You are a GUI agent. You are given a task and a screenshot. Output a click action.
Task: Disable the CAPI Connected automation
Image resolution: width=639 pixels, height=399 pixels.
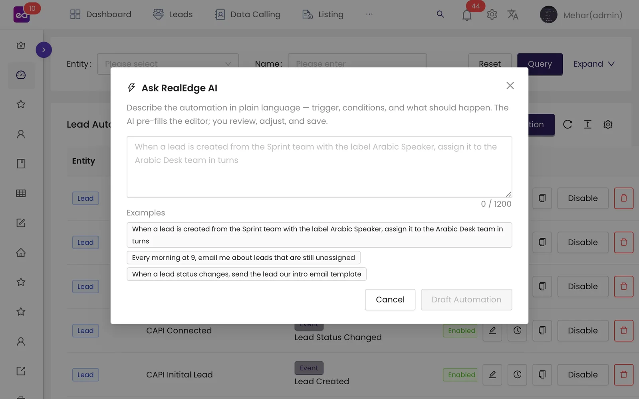coord(583,330)
